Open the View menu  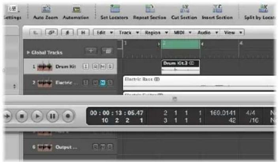click(x=233, y=32)
